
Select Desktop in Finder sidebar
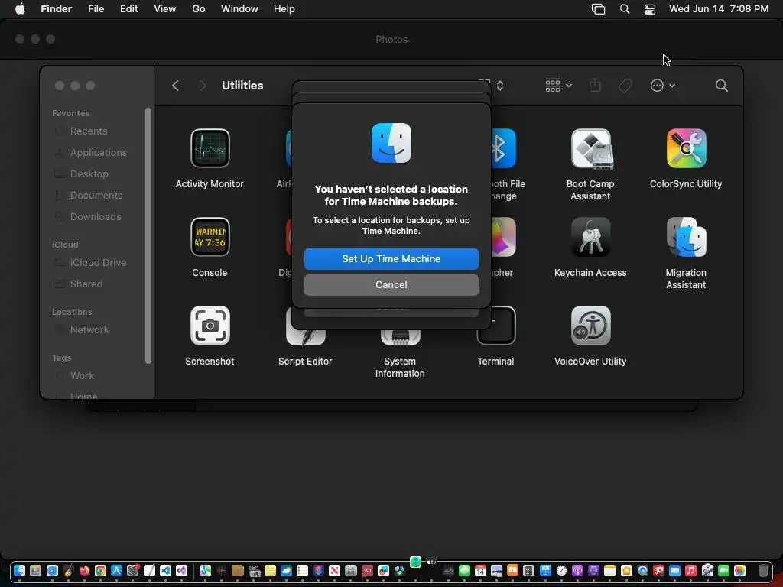(89, 174)
